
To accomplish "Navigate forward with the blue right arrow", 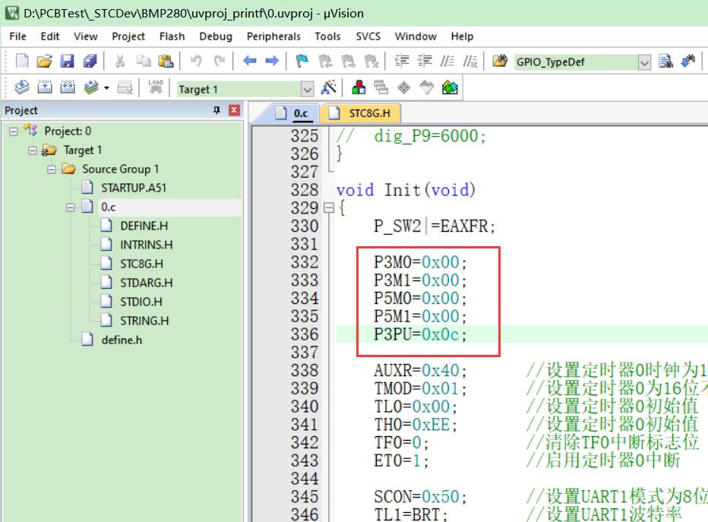I will [x=272, y=61].
